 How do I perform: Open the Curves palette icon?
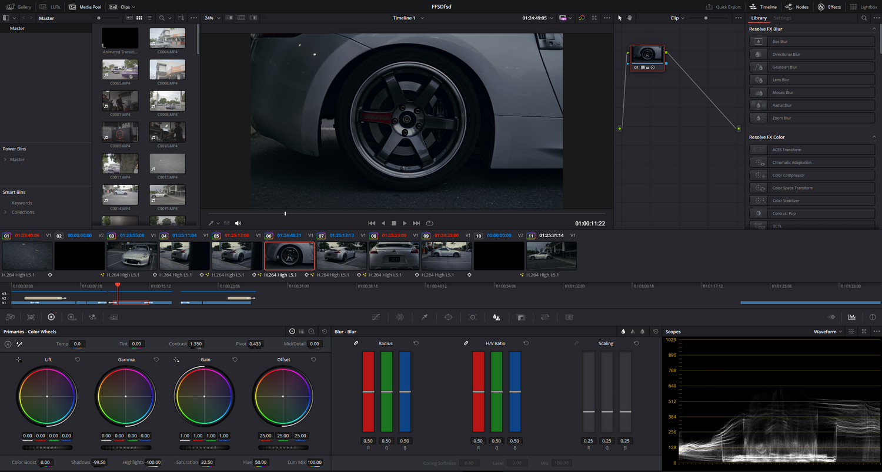[x=376, y=317]
